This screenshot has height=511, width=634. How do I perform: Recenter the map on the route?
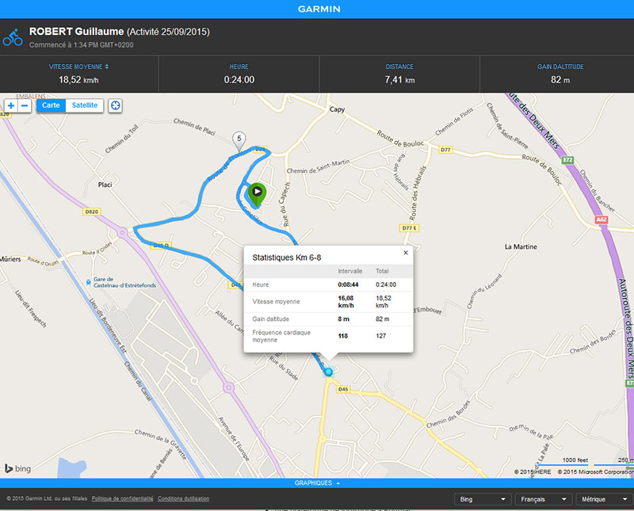point(115,106)
